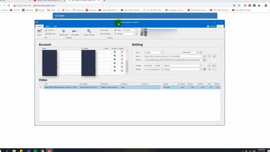Open Chrome from the taskbar
This screenshot has height=152, width=270.
[42, 151]
